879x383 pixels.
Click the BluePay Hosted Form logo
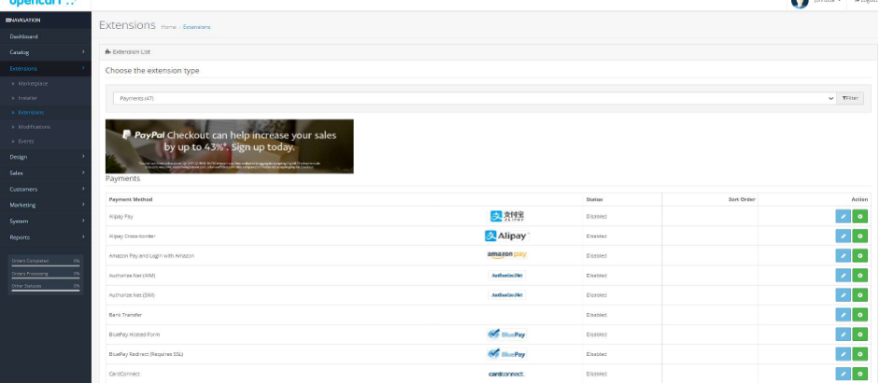click(x=507, y=334)
